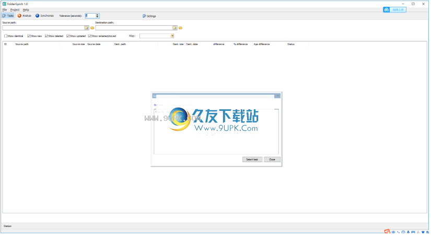This screenshot has height=239, width=431.
Task: Click the Add task link in dialog
Action: pos(159,105)
